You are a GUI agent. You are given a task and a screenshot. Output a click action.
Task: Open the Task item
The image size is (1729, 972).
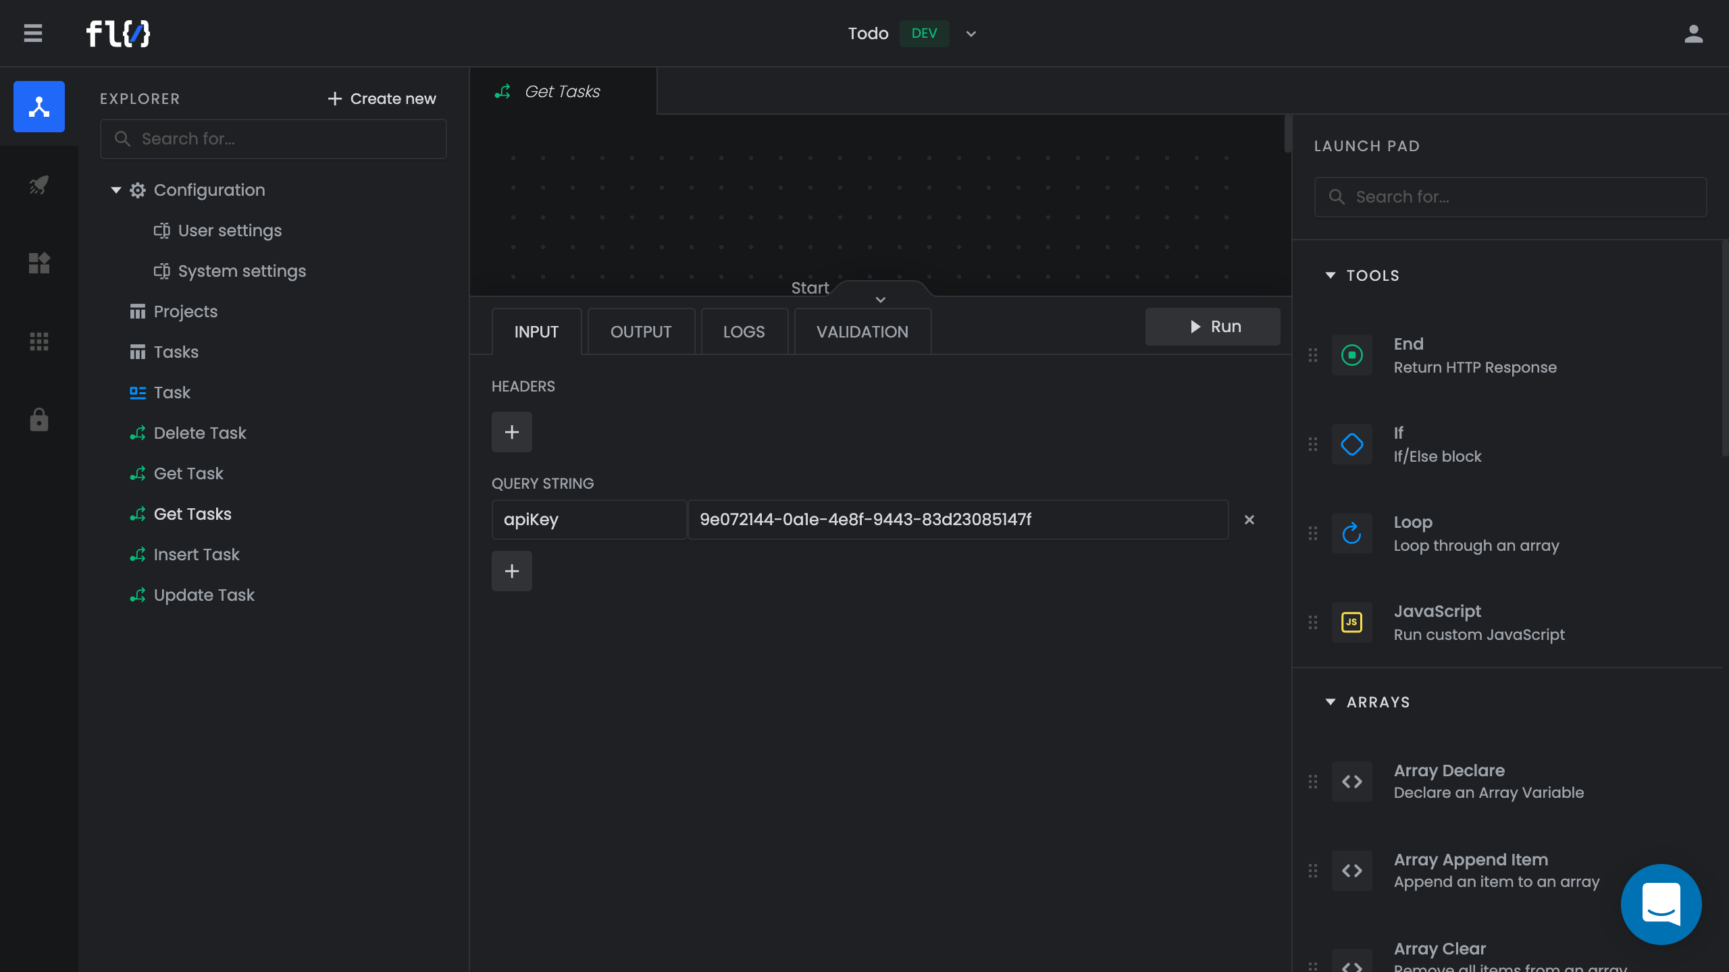[x=172, y=393]
